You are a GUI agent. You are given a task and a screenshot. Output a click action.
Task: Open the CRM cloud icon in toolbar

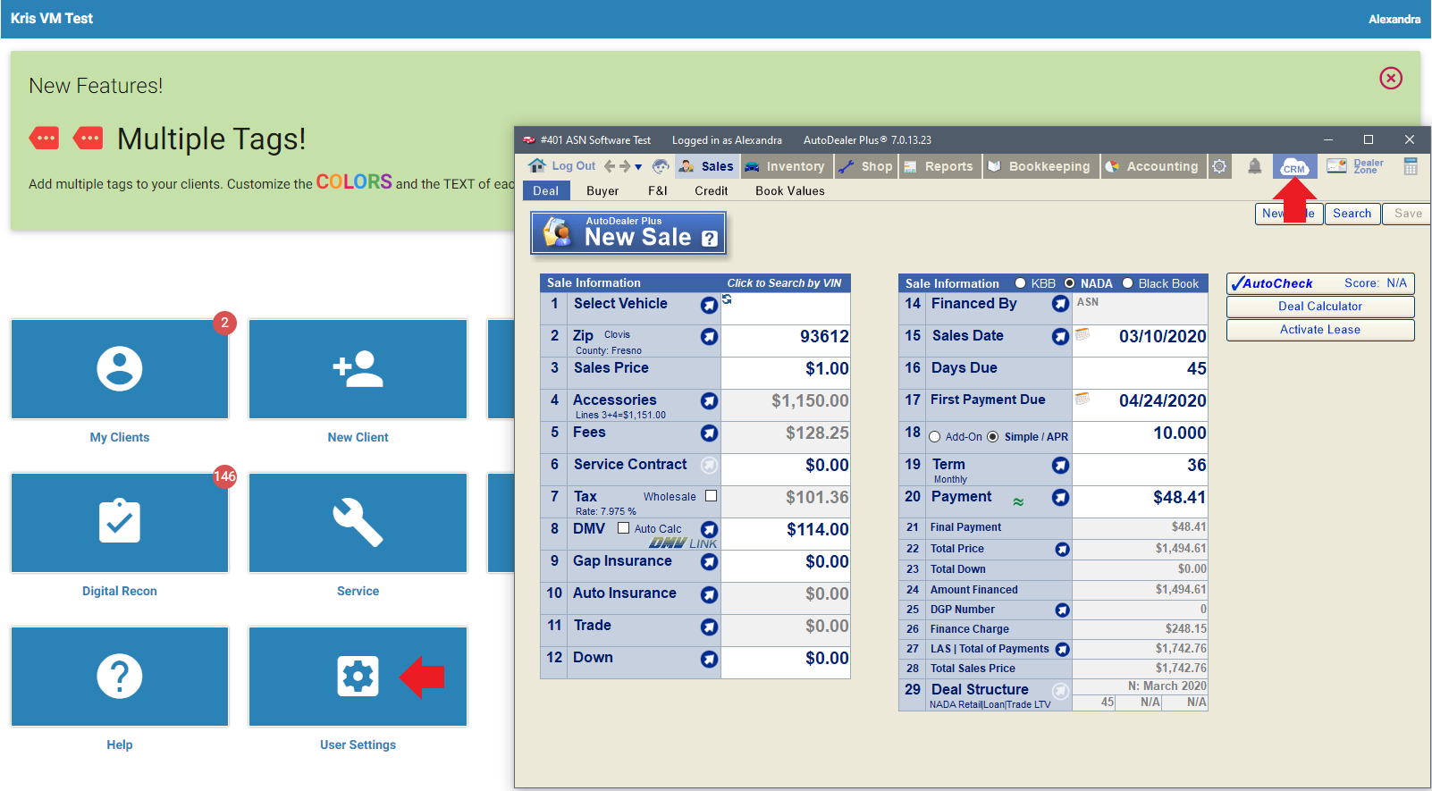coord(1294,166)
